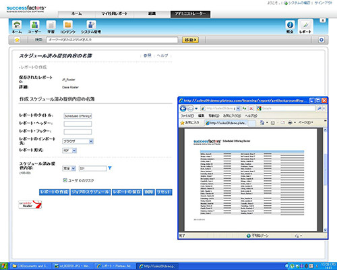Click the red stop X in the popup browser
Image resolution: width=337 pixels, height=270 pixels.
(251, 109)
